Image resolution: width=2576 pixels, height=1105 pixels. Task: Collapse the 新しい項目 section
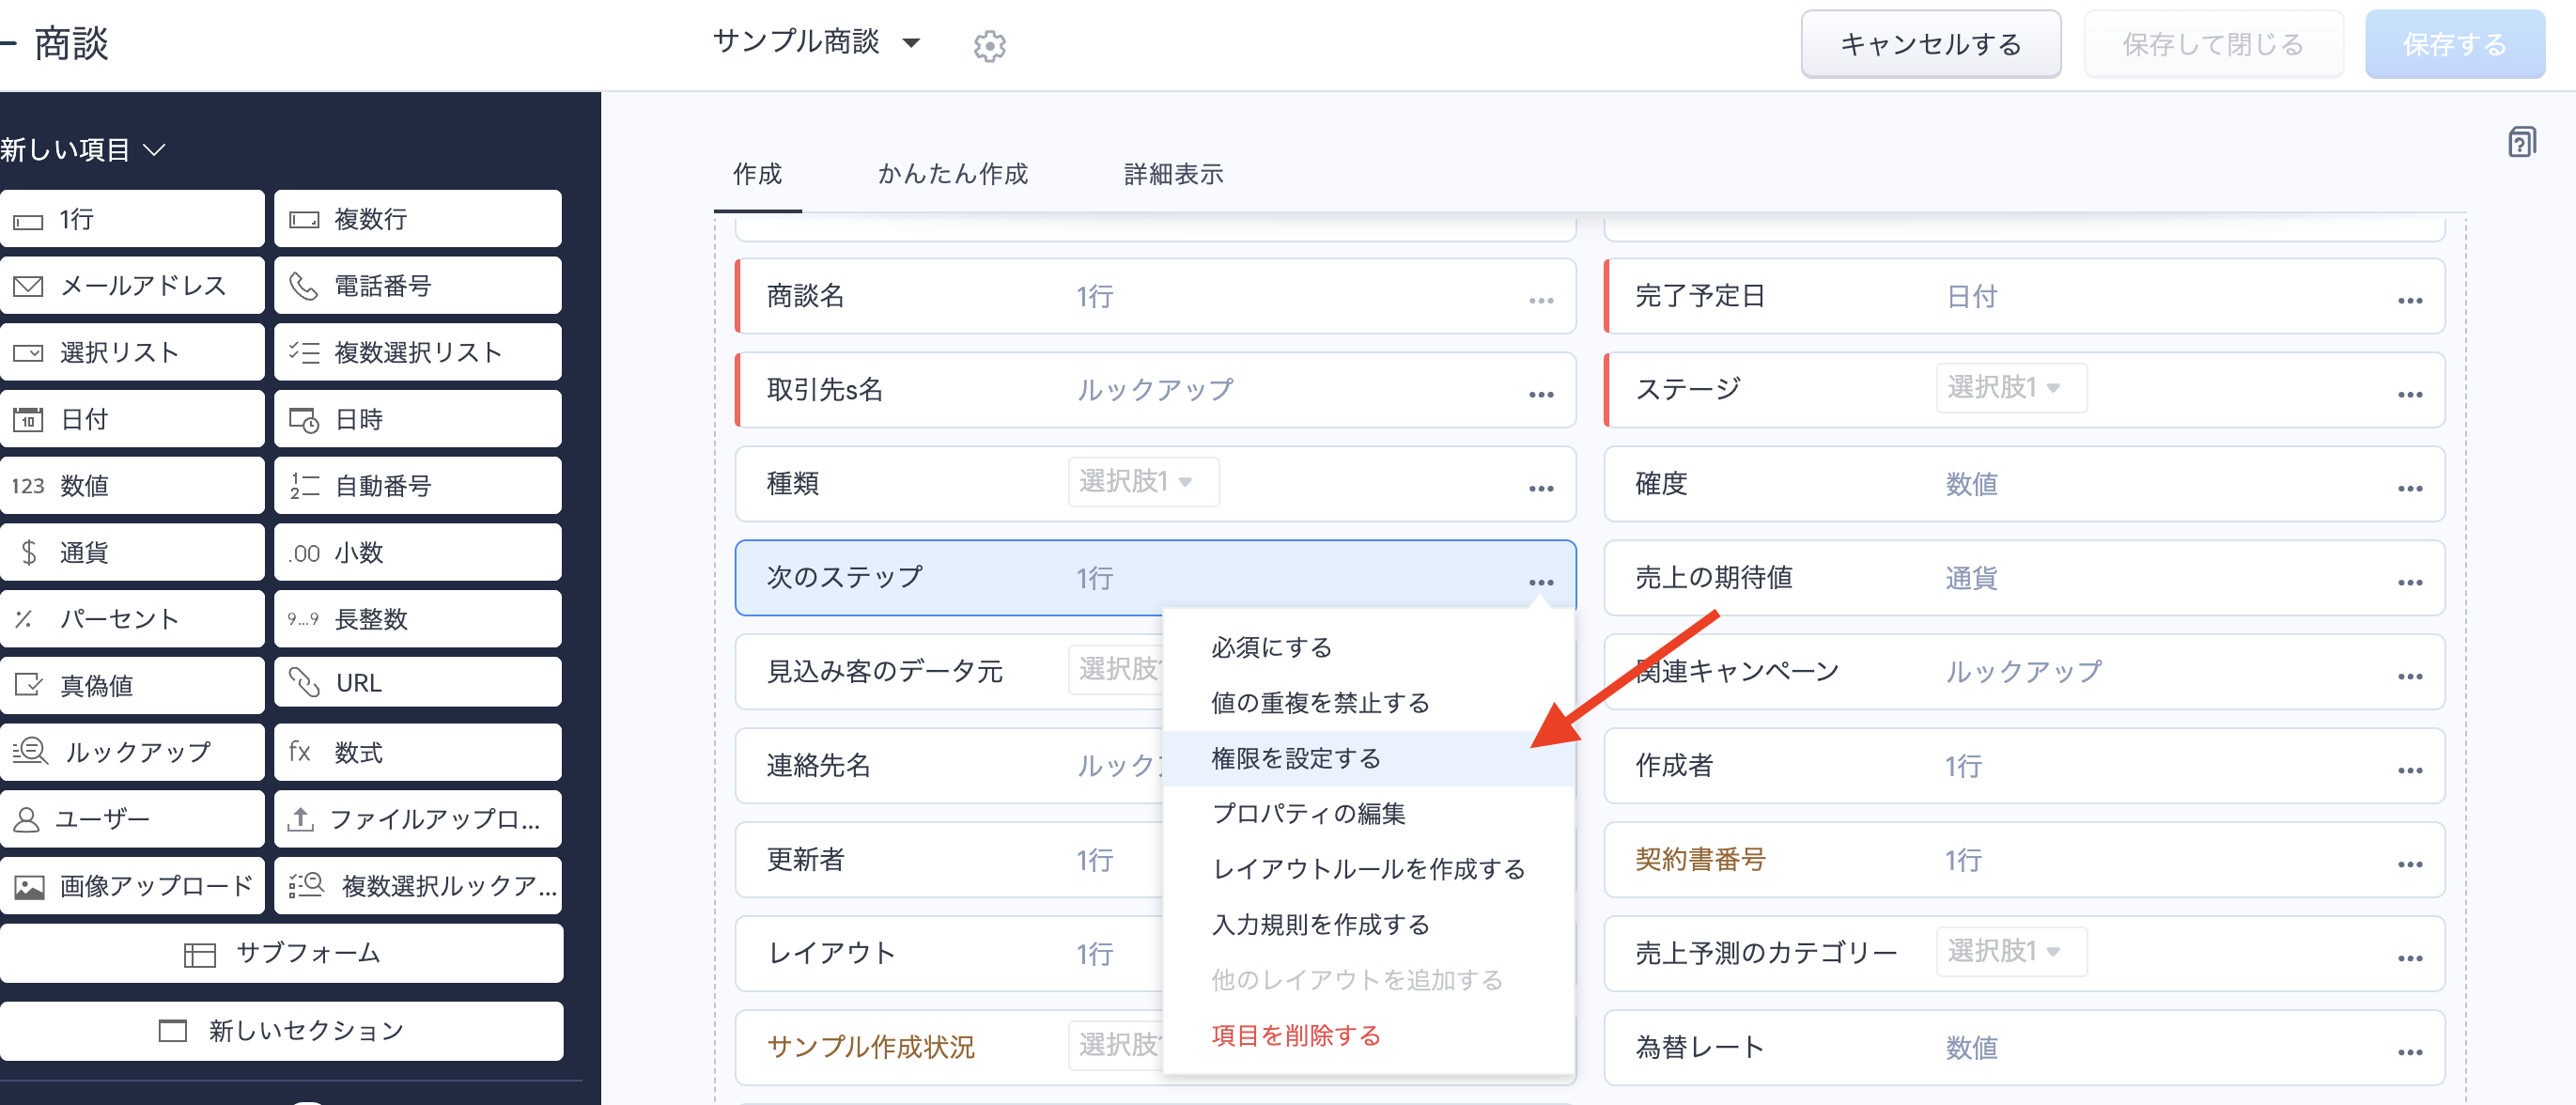[x=154, y=150]
